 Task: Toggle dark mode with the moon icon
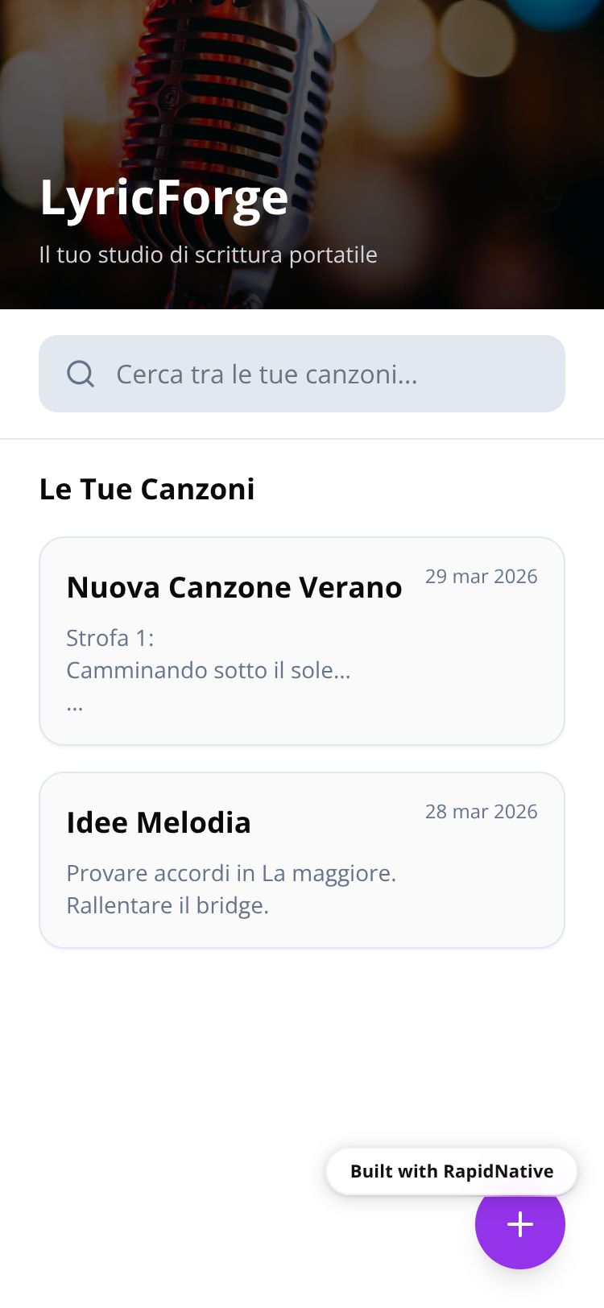(546, 196)
